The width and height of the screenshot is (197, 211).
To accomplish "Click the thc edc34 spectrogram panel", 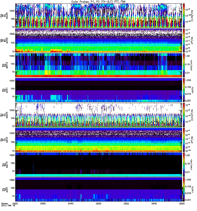I will (98, 115).
